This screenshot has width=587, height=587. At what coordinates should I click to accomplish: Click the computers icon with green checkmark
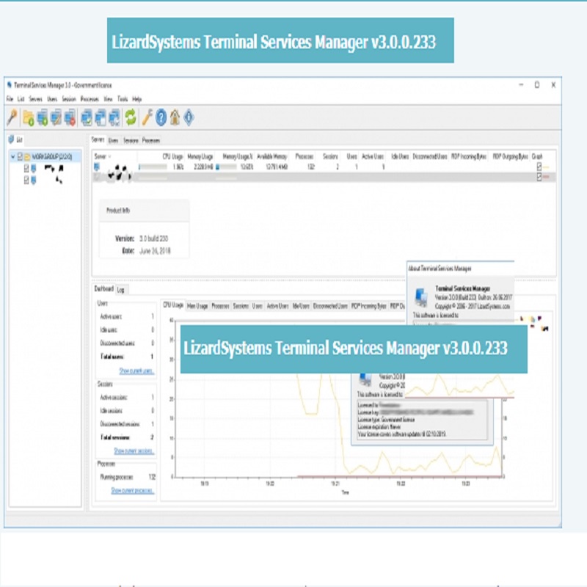[87, 118]
